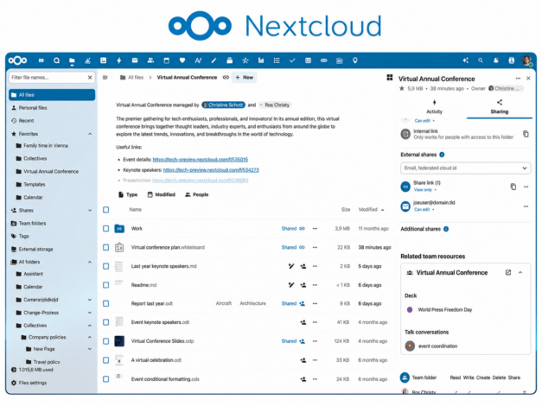The width and height of the screenshot is (542, 406).
Task: Open Personal files in sidebar
Action: [x=52, y=108]
